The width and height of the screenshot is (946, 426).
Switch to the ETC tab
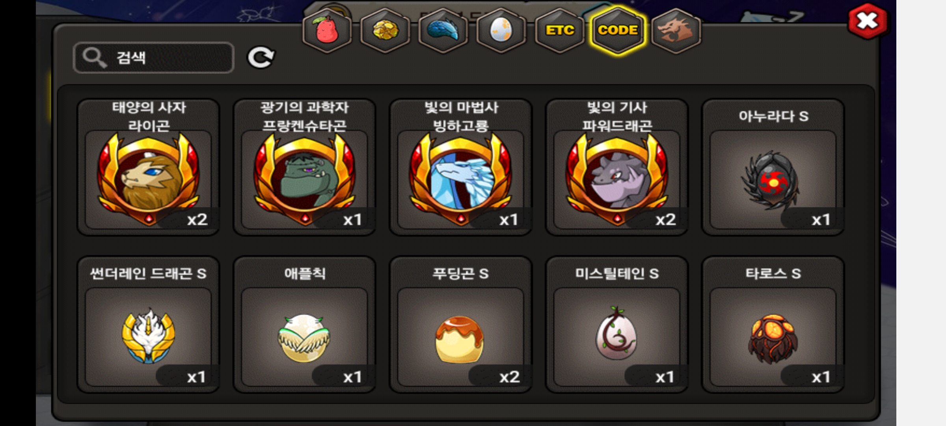(x=559, y=30)
